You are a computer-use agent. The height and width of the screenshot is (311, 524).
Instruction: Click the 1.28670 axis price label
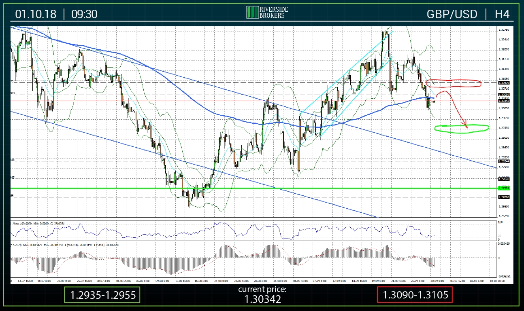pyautogui.click(x=505, y=148)
